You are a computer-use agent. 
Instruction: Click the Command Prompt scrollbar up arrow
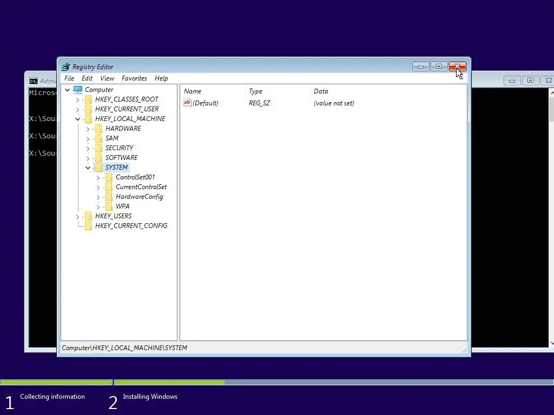552,92
